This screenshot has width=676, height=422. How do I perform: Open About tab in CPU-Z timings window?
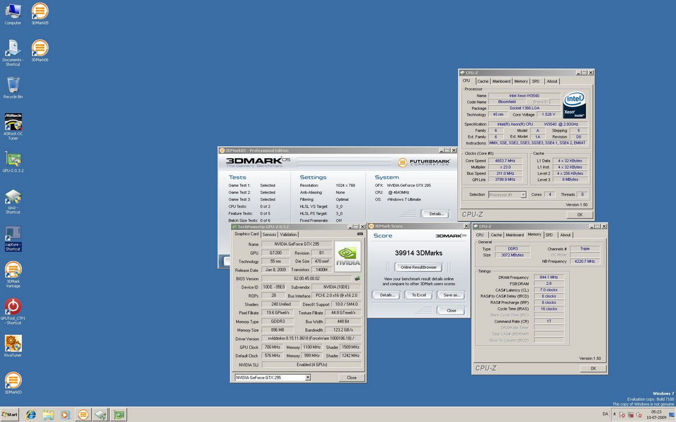pyautogui.click(x=565, y=235)
